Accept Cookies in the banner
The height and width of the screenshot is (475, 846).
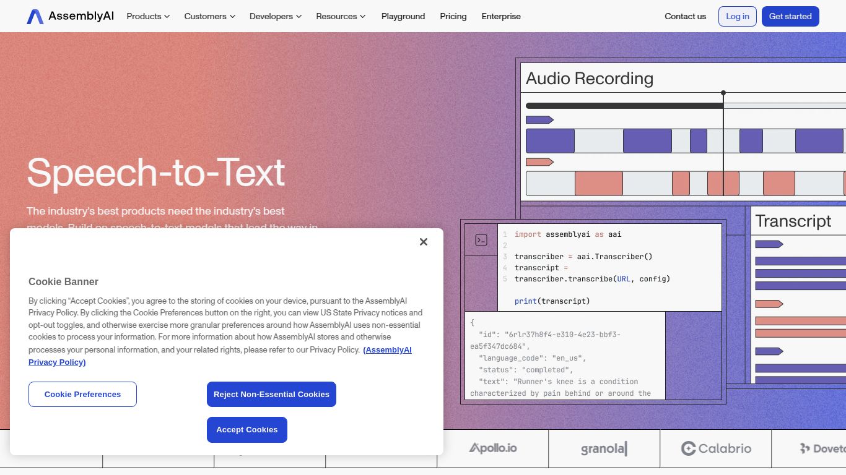(246, 429)
